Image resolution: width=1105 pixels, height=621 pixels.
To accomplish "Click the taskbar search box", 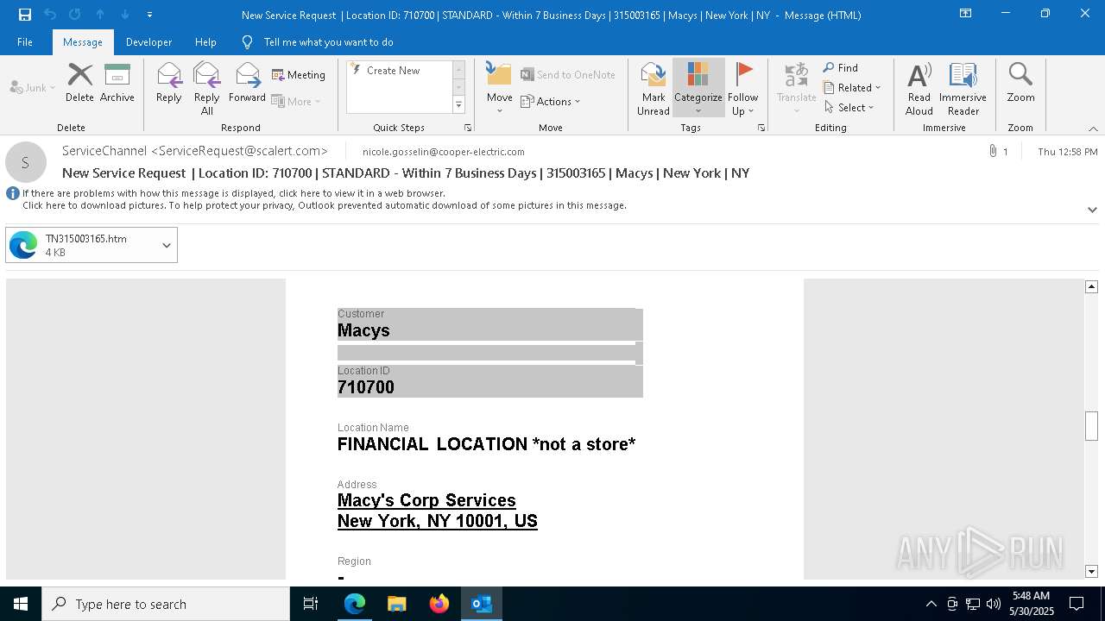I will pyautogui.click(x=166, y=604).
